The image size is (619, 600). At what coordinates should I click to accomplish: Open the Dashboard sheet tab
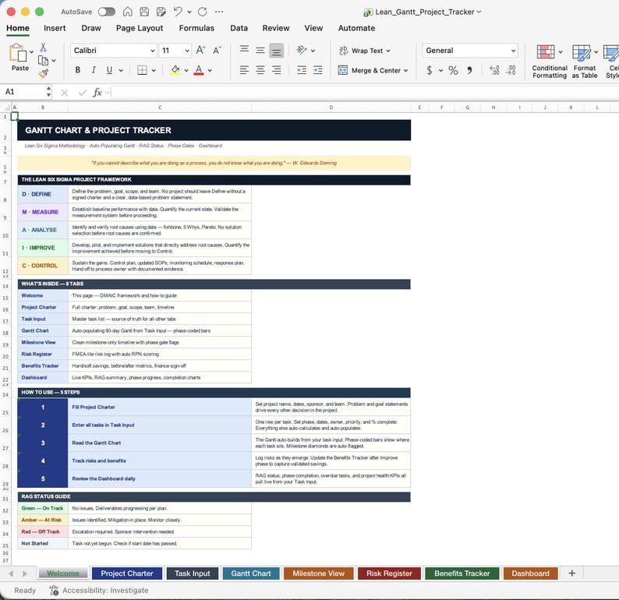[530, 574]
